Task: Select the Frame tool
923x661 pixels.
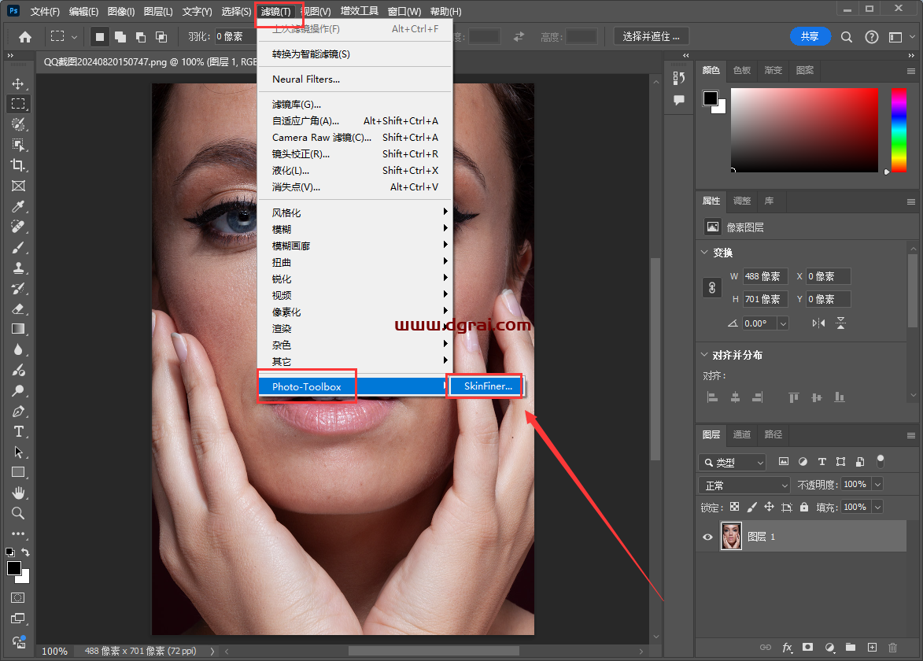Action: pyautogui.click(x=18, y=186)
